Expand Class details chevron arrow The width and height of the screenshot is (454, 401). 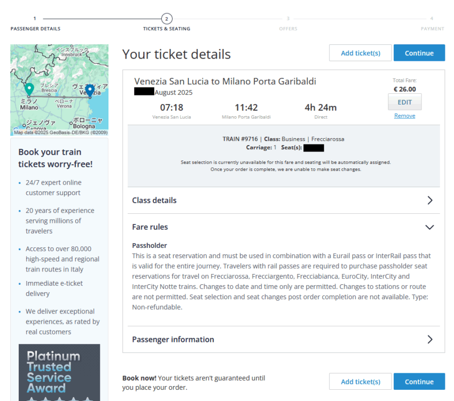430,200
